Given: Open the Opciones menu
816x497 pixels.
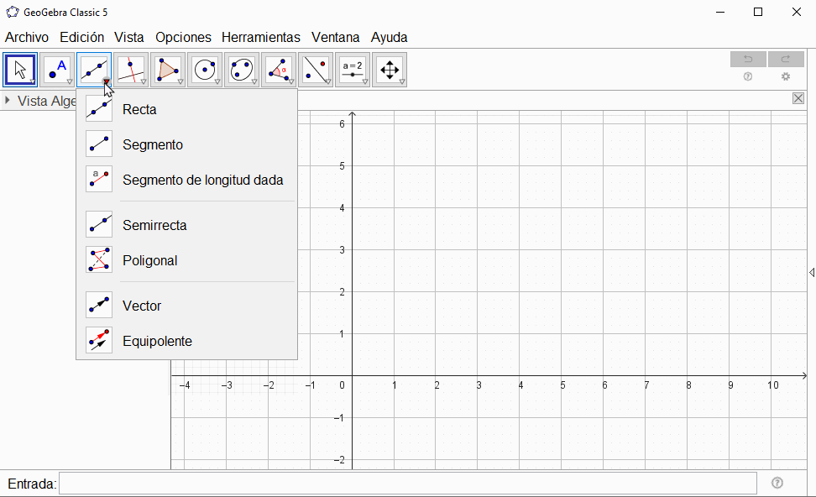Looking at the screenshot, I should [183, 37].
